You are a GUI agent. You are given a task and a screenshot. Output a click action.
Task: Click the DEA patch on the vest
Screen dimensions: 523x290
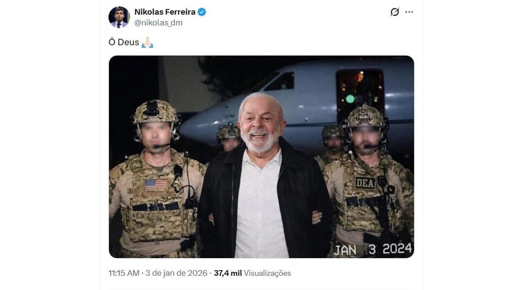click(365, 183)
